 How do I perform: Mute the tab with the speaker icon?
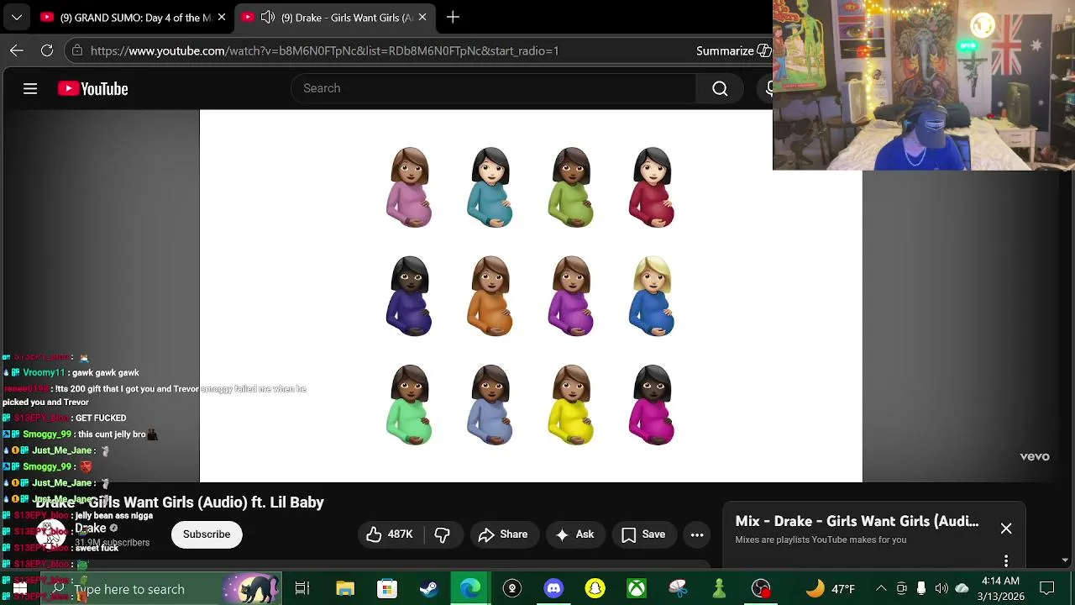[268, 17]
